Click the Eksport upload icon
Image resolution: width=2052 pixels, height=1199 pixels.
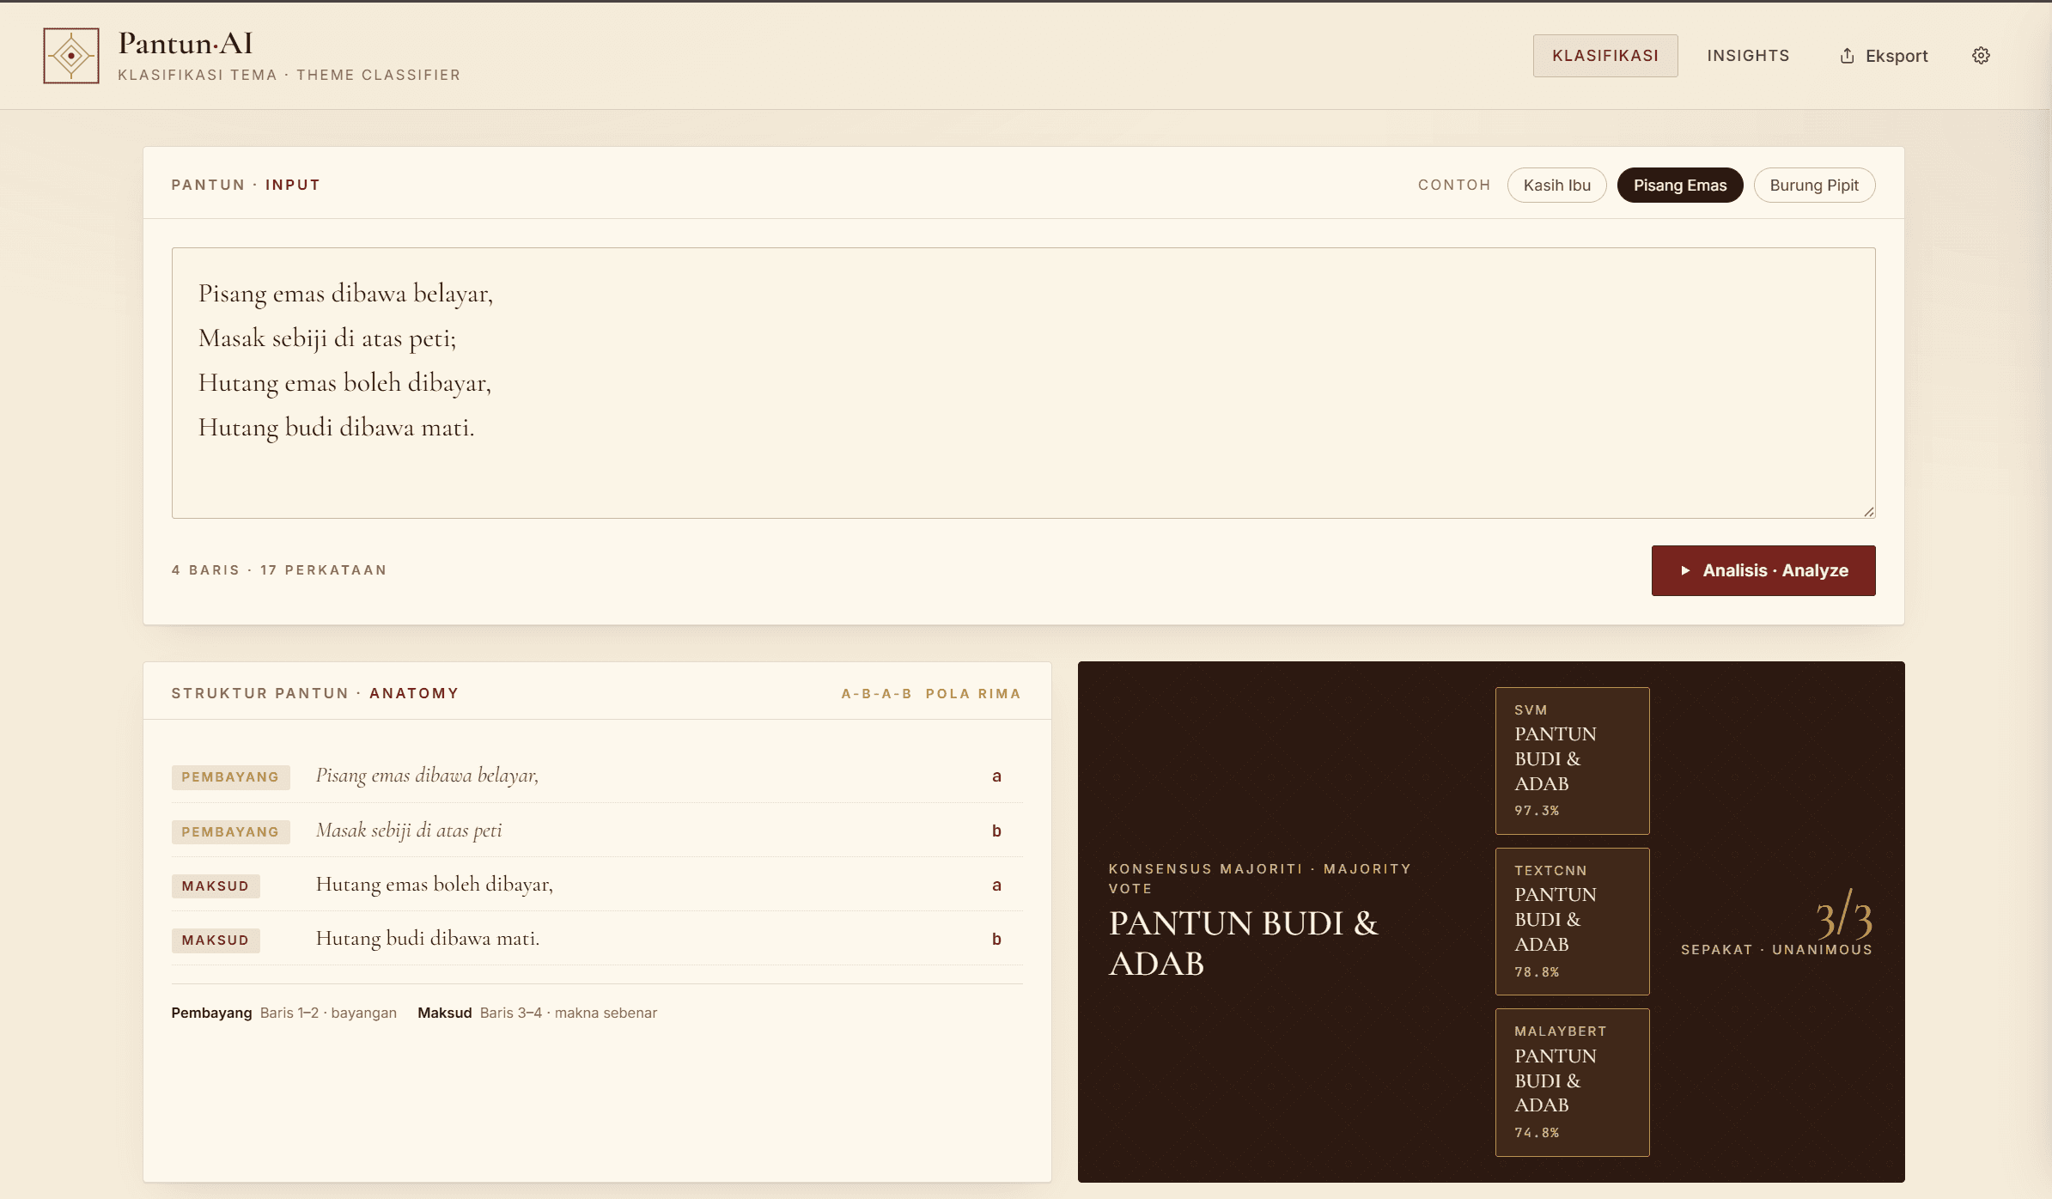tap(1847, 56)
